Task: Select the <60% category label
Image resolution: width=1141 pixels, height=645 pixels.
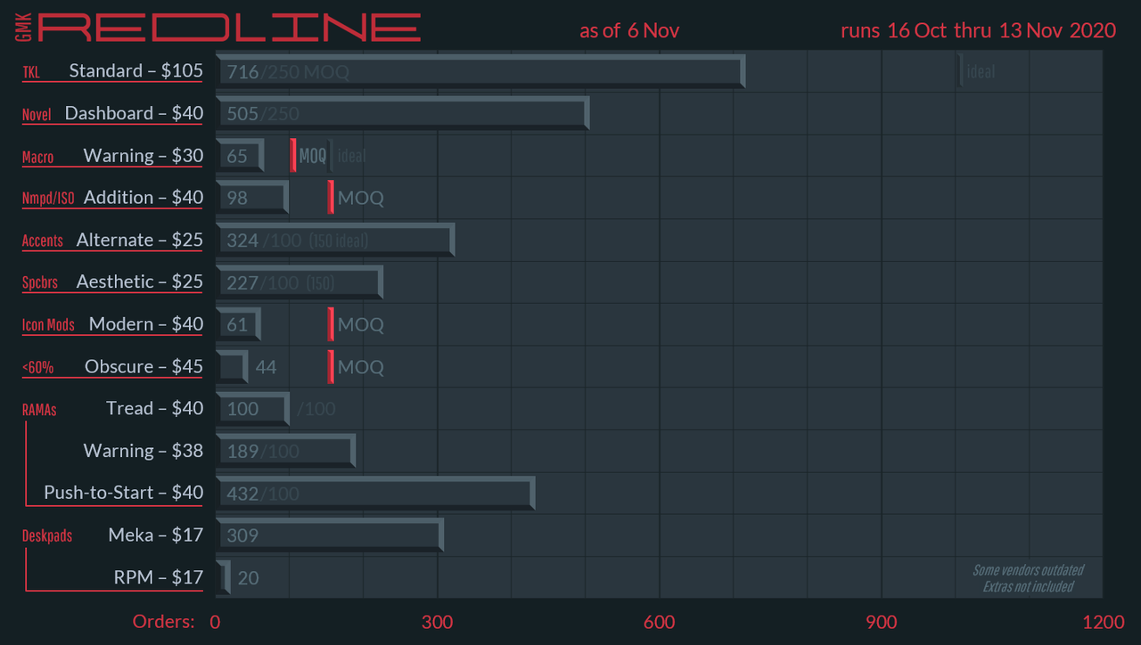Action: [x=37, y=367]
